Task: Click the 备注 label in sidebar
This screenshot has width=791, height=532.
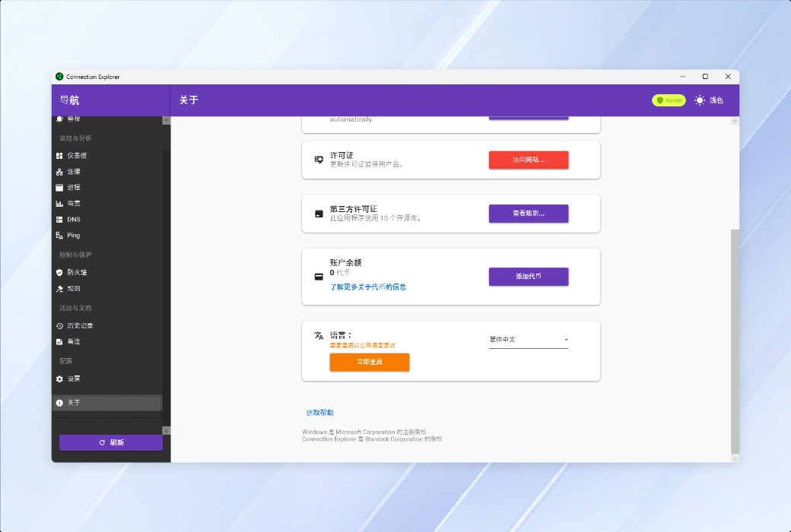Action: coord(74,342)
